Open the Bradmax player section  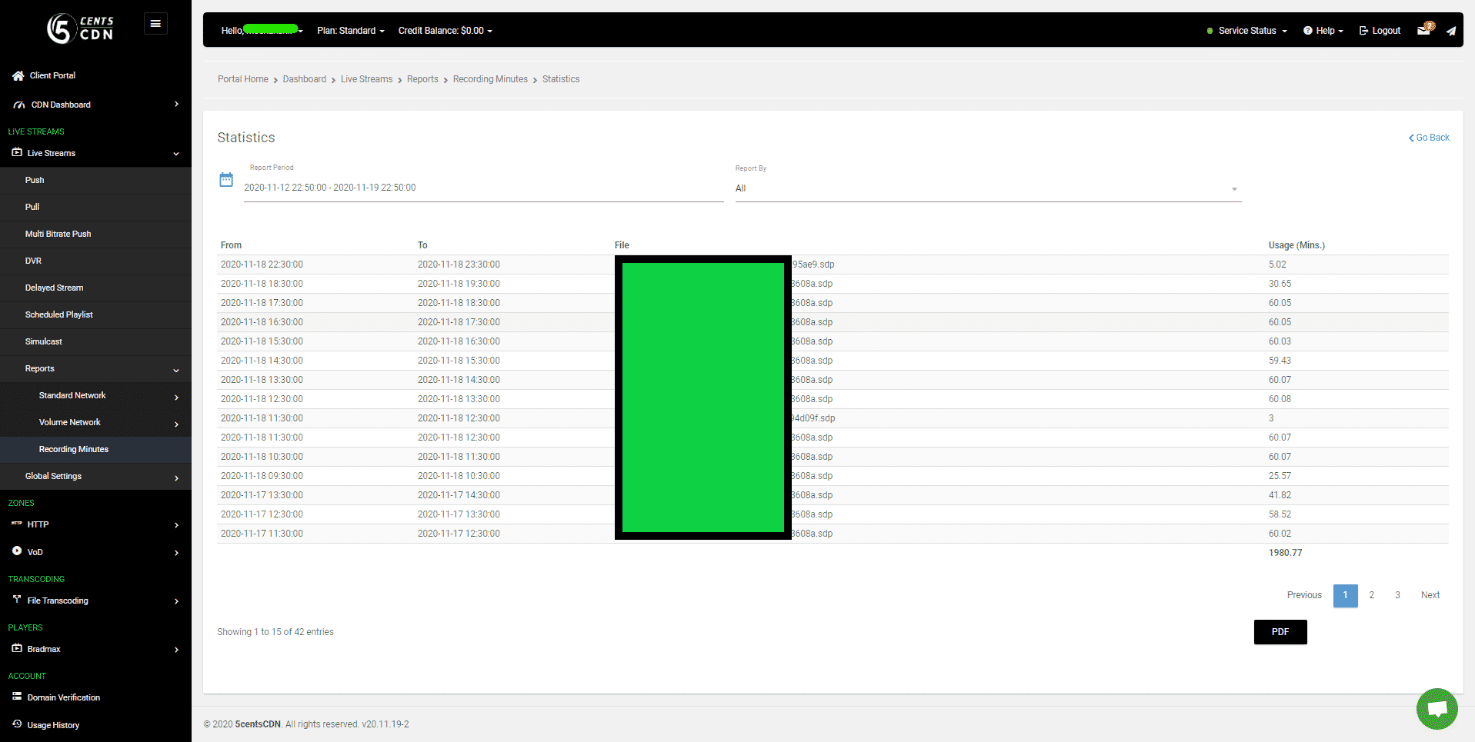[x=42, y=649]
